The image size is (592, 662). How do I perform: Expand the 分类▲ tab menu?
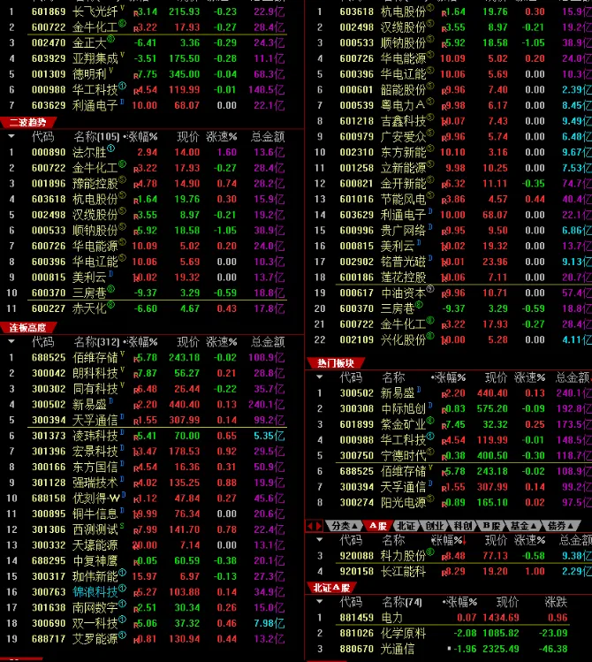coord(345,526)
